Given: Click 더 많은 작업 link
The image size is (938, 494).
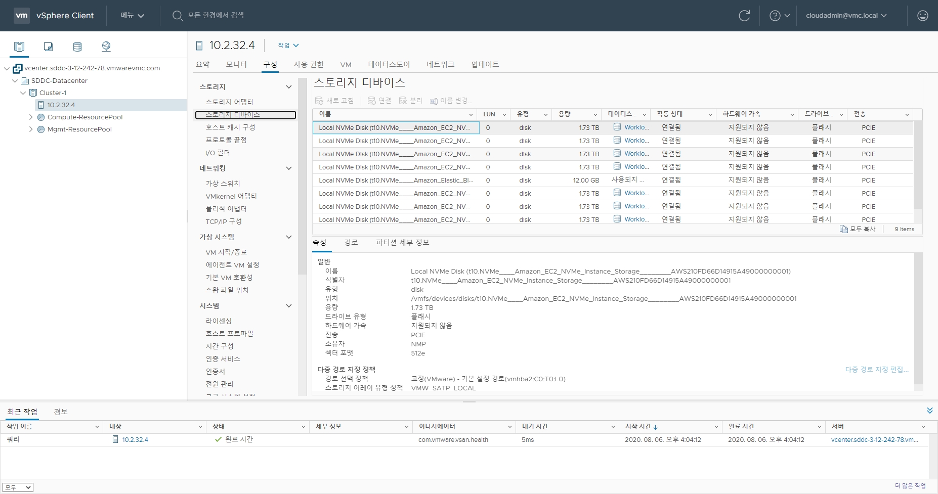Looking at the screenshot, I should point(910,486).
